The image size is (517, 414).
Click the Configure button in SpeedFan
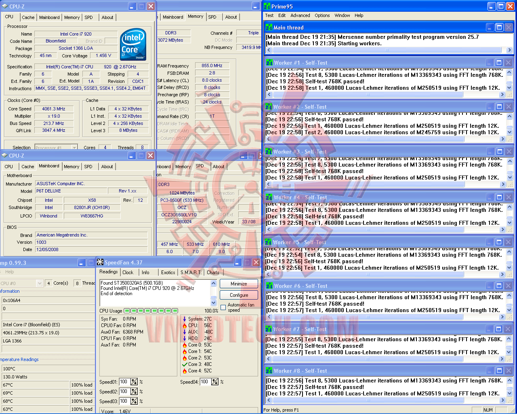point(239,295)
